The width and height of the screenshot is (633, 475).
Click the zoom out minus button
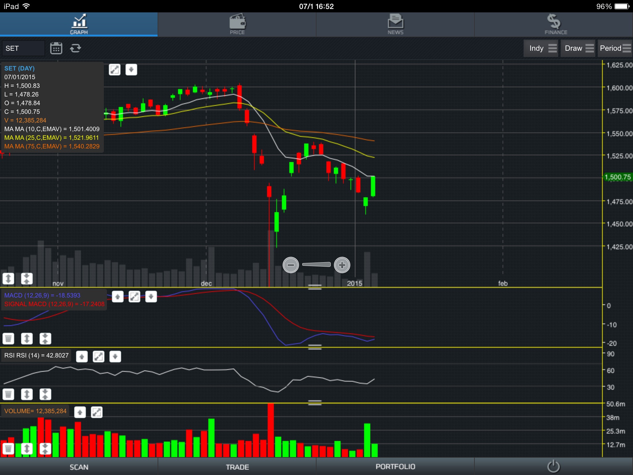coord(291,265)
